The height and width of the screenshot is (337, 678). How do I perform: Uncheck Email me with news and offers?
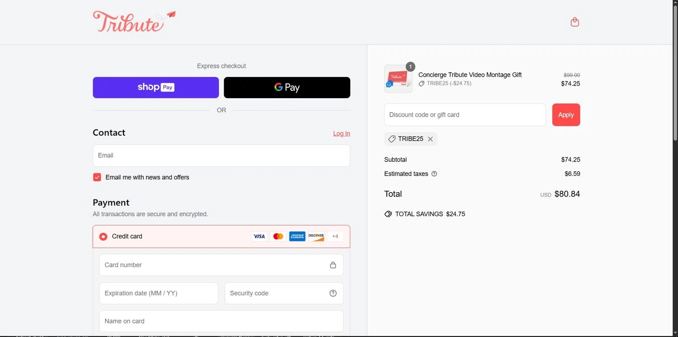(x=97, y=177)
